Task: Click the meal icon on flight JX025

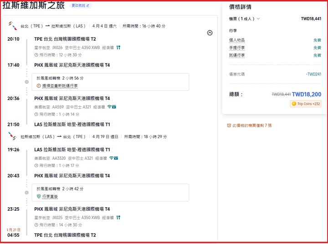Action: pos(118,218)
